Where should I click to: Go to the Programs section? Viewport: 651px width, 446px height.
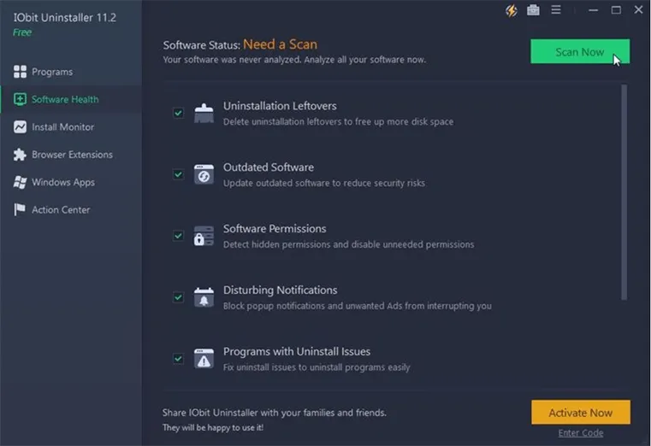click(52, 72)
